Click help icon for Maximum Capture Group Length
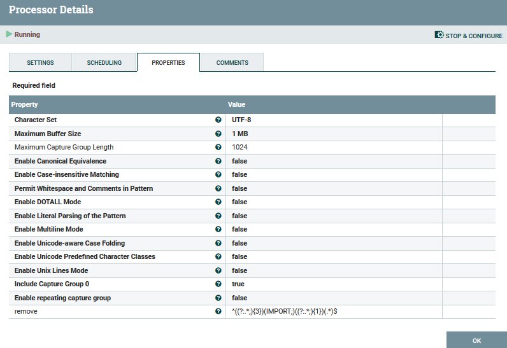Screen dimensions: 507x348 coord(218,147)
